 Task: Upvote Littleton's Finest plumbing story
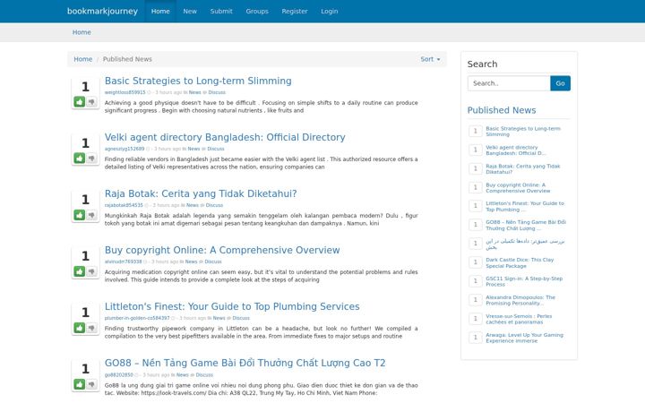pyautogui.click(x=80, y=328)
